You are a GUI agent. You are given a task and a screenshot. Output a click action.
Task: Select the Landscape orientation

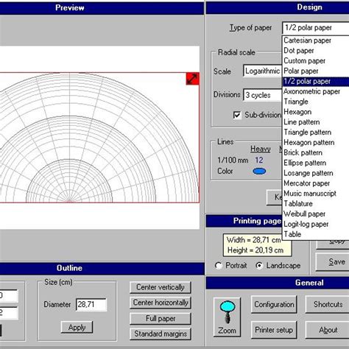(x=259, y=266)
